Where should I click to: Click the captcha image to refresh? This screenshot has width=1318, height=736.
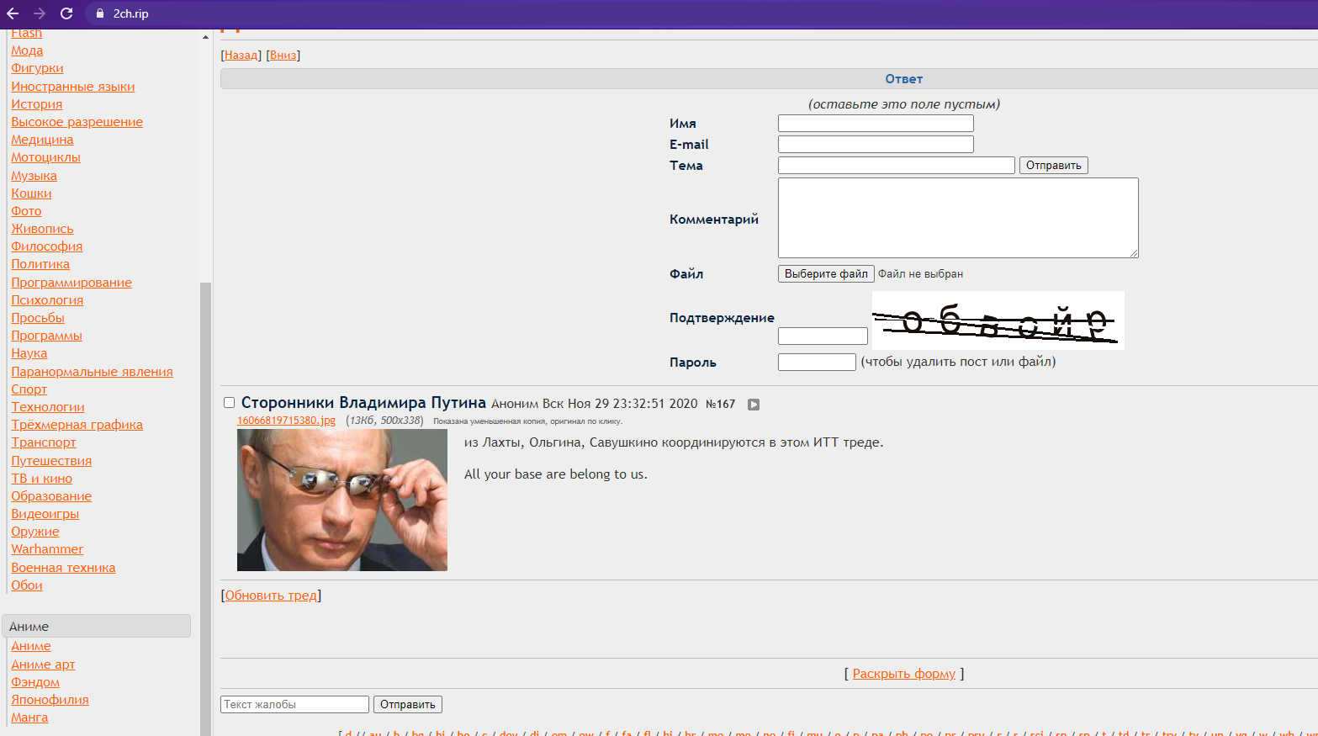(998, 320)
